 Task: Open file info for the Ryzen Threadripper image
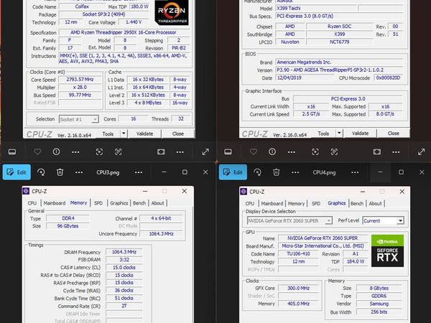[x=56, y=151]
